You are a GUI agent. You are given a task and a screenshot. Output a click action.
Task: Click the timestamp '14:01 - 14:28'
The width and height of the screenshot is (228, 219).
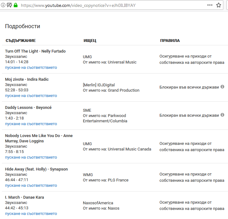coord(17,62)
